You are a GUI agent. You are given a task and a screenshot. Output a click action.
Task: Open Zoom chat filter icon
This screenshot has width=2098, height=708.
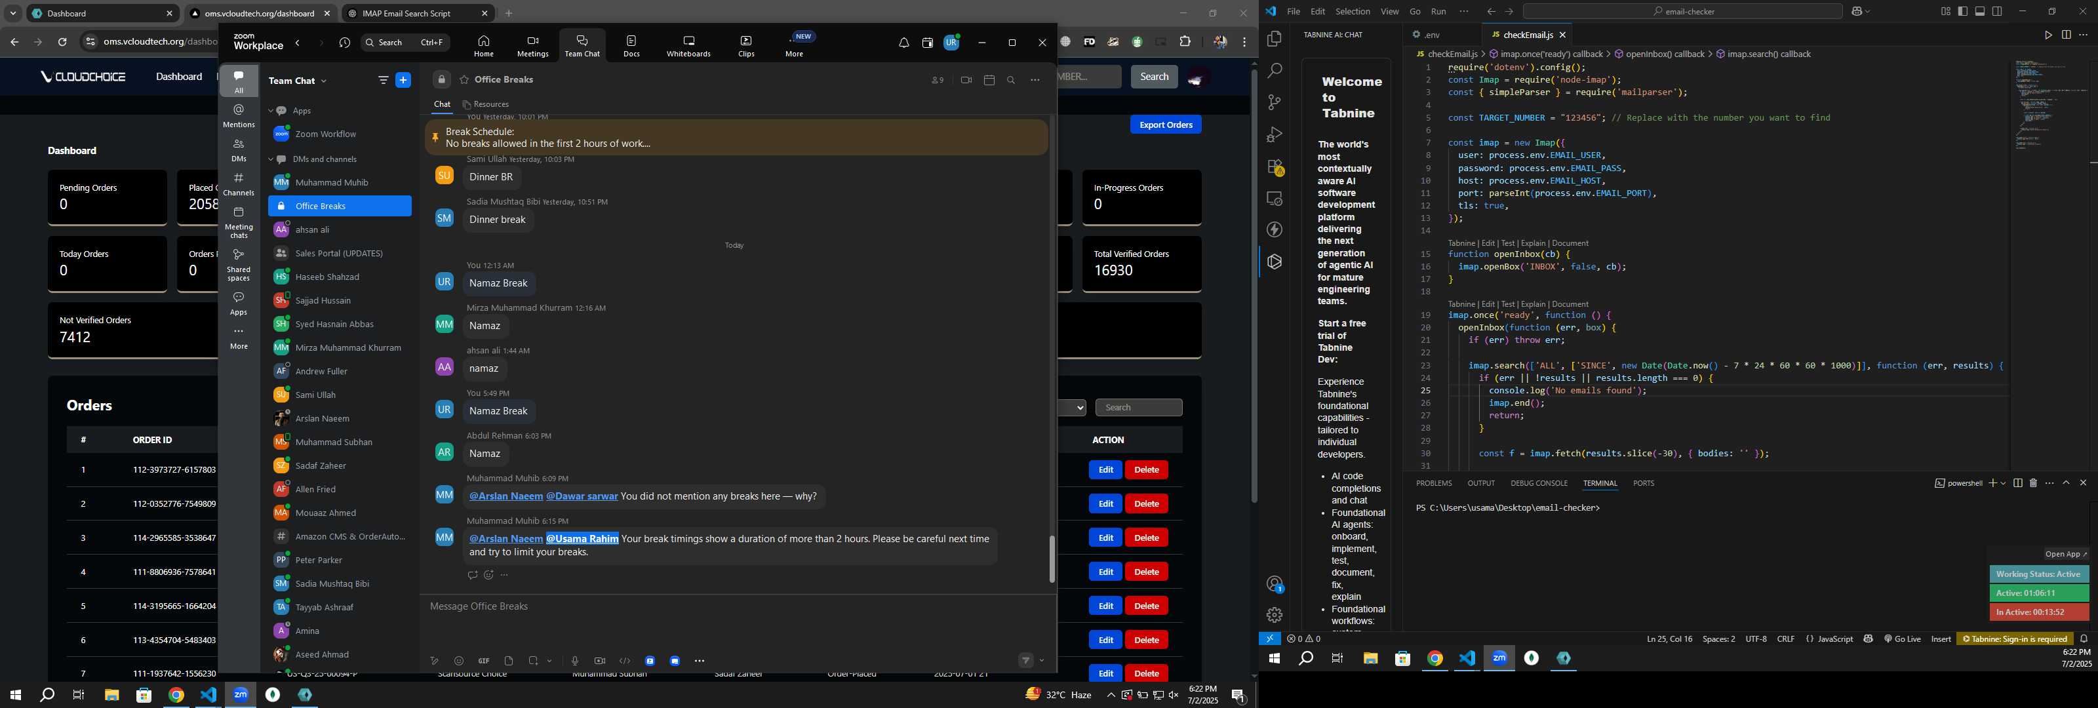point(383,80)
